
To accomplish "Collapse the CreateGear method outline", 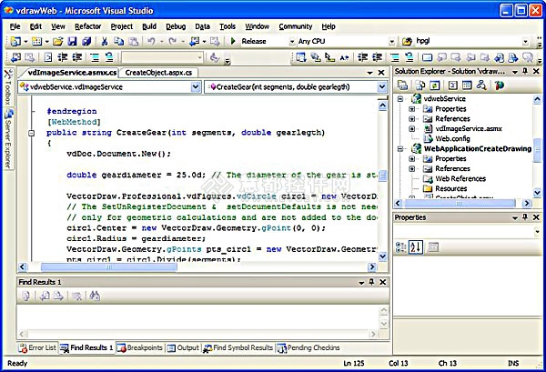I will [32, 133].
